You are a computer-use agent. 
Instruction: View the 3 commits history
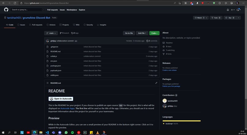(152, 41)
